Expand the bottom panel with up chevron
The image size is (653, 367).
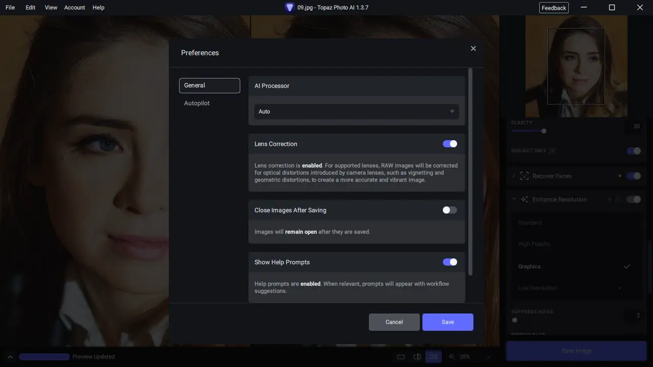pyautogui.click(x=10, y=357)
